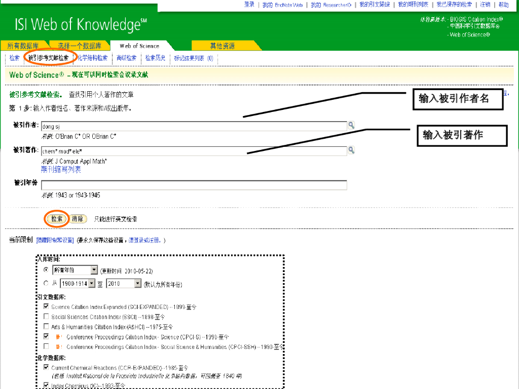The width and height of the screenshot is (519, 389).
Task: Open author lookup magnifier beside 被引作者 field
Action: coord(351,125)
